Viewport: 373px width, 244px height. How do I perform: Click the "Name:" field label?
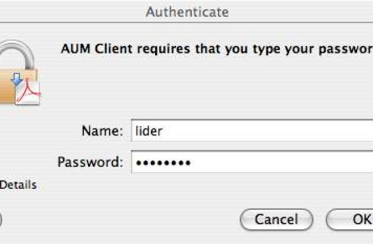coord(102,131)
